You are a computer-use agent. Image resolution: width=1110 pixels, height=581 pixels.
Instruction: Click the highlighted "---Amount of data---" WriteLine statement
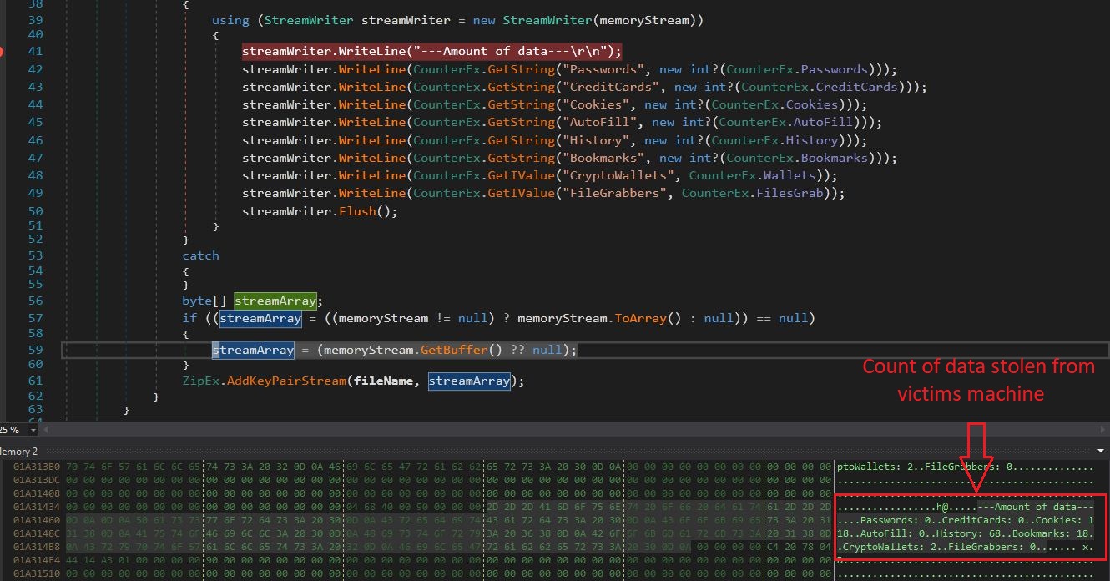click(431, 52)
